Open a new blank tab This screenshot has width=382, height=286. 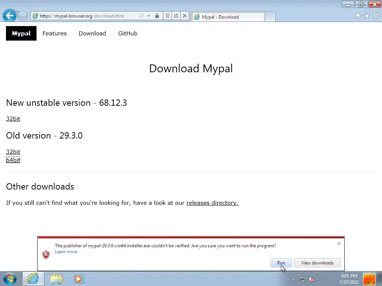[270, 16]
